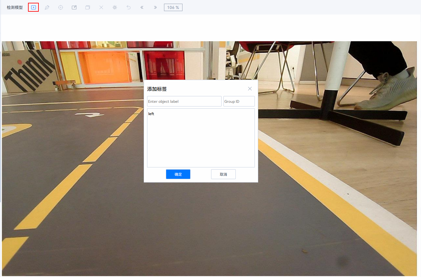This screenshot has width=421, height=277.
Task: Close the 添加标签 dialog
Action: (250, 89)
